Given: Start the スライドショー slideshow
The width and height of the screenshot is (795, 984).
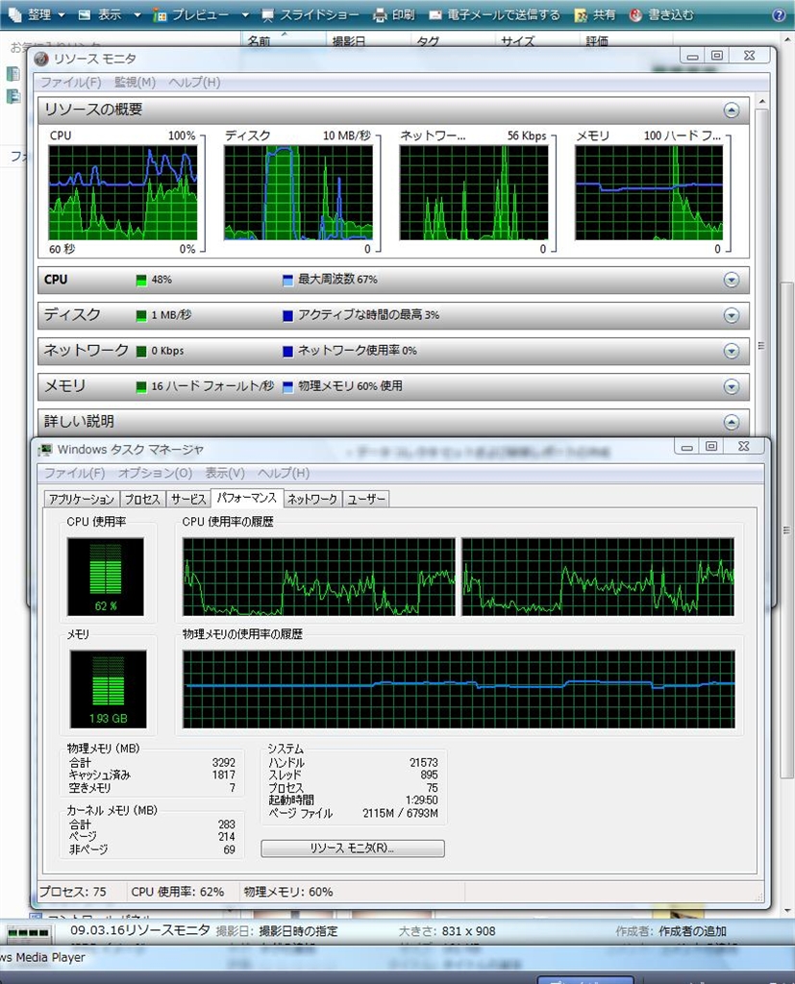Looking at the screenshot, I should coord(311,14).
